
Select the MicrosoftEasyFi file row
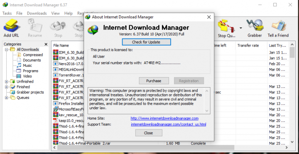coord(68,110)
